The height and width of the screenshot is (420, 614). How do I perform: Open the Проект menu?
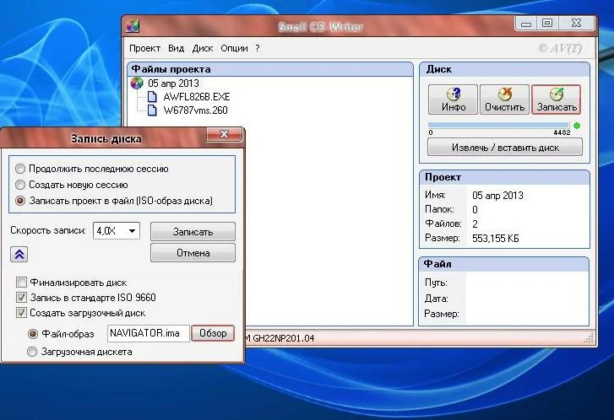145,48
